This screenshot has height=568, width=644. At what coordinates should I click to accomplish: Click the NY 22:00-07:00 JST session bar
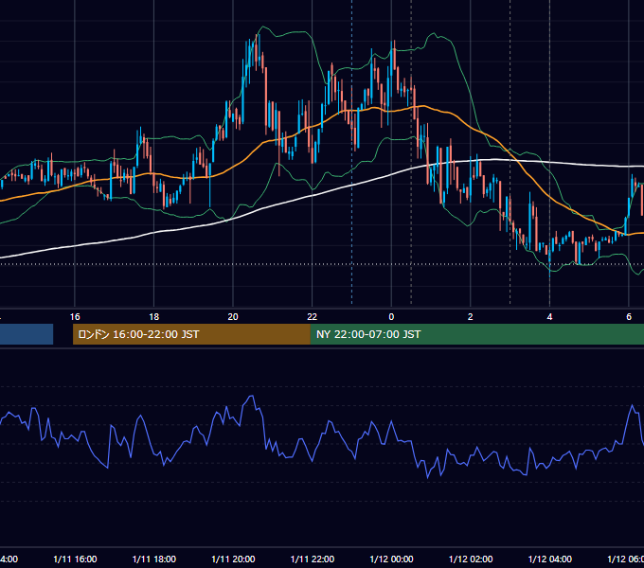point(476,334)
